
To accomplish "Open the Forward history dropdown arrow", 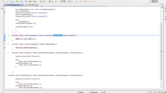I will click(94, 2).
